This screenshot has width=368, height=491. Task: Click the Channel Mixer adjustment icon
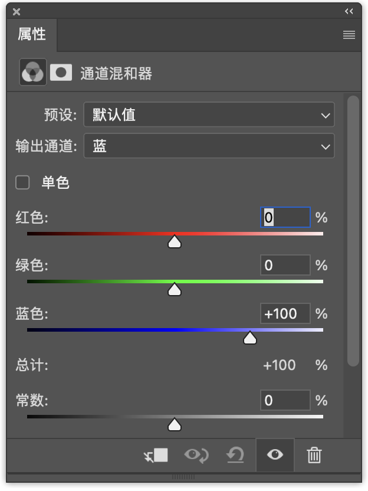click(x=32, y=73)
